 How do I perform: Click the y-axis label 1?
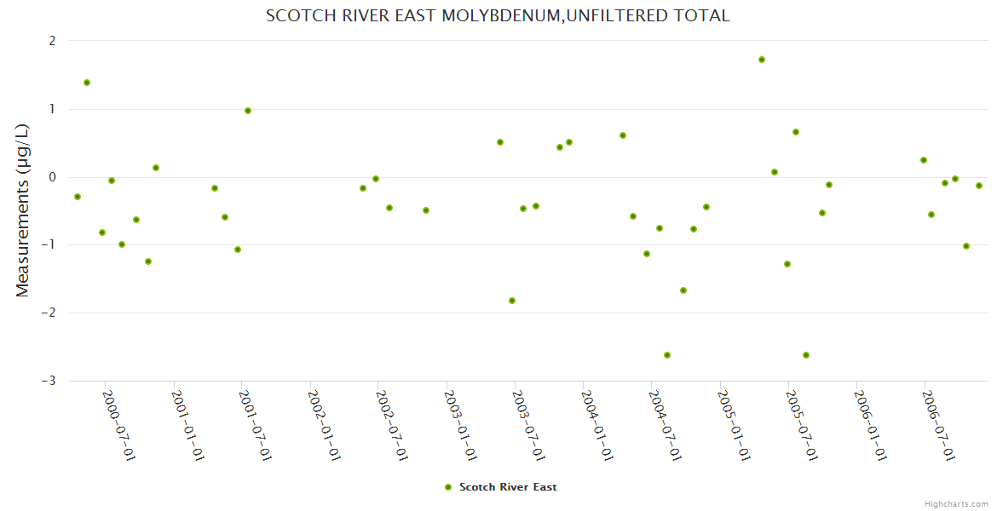click(52, 109)
